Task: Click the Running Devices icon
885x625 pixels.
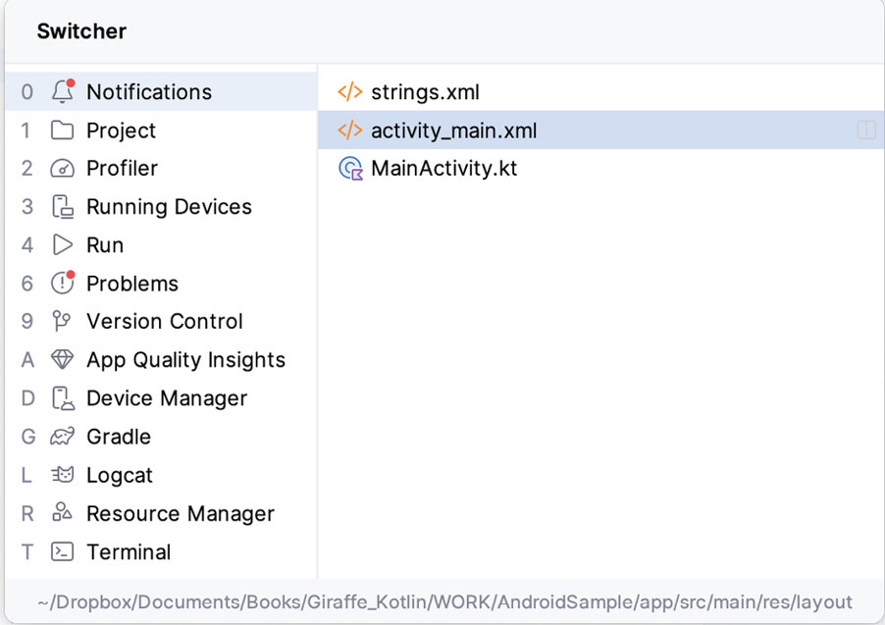Action: (63, 207)
